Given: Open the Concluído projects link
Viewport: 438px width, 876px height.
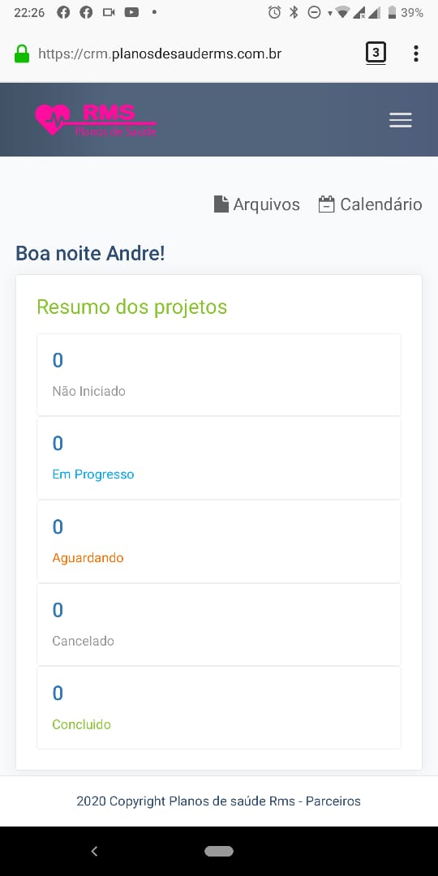Looking at the screenshot, I should (82, 724).
